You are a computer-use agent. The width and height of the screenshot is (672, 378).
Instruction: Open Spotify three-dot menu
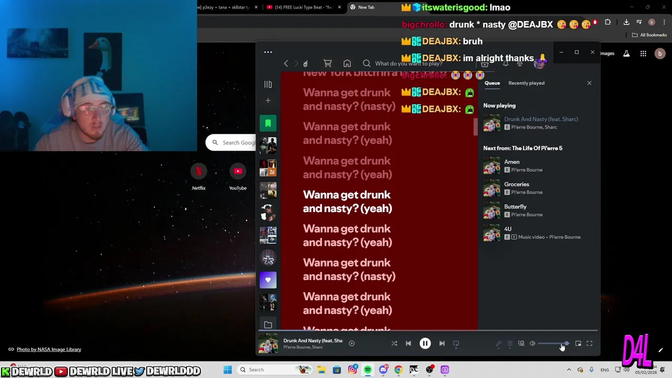(268, 52)
